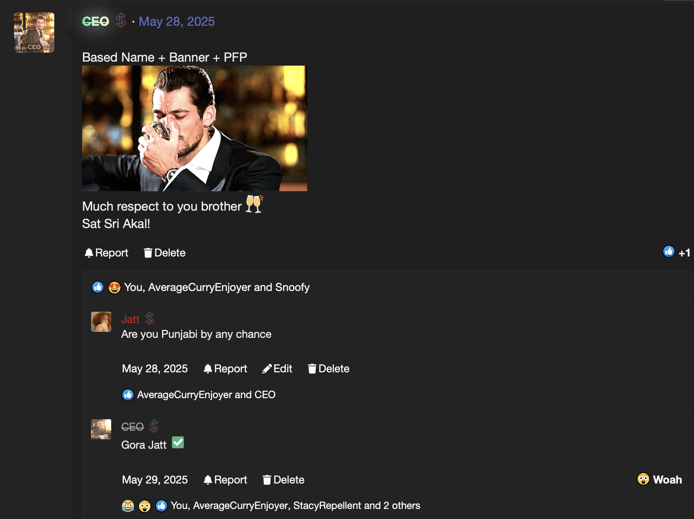The width and height of the screenshot is (694, 519).
Task: Click the heart-eyes reaction emoji icon
Action: (114, 287)
